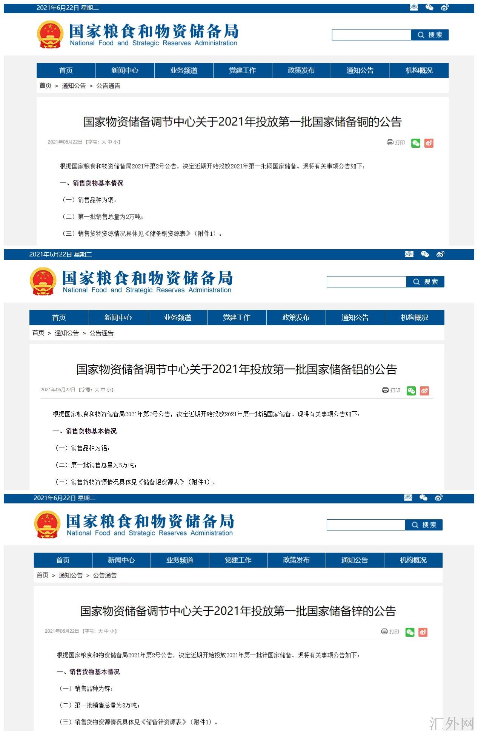478x735 pixels.
Task: Click WeChat share icon on aluminum announcement
Action: coord(411,391)
